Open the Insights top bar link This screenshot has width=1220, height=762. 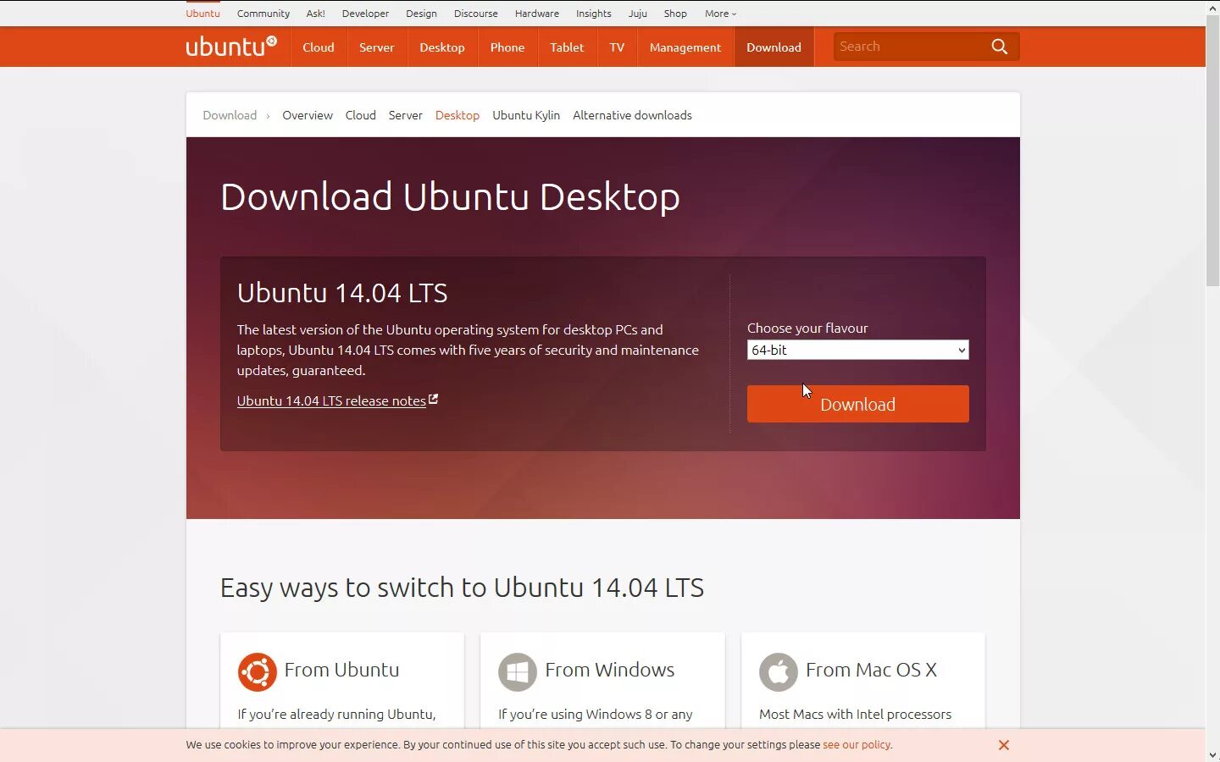click(593, 14)
